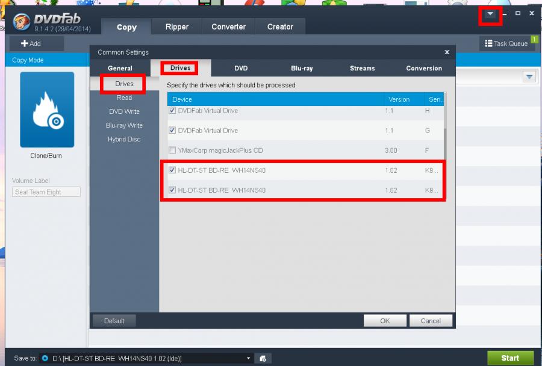The width and height of the screenshot is (542, 366).
Task: Click the folder browse icon beside Save to
Action: pos(263,358)
